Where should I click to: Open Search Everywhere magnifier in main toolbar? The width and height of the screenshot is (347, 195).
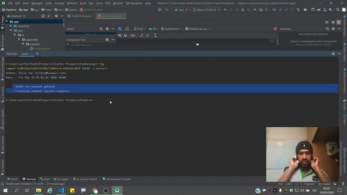tap(338, 10)
